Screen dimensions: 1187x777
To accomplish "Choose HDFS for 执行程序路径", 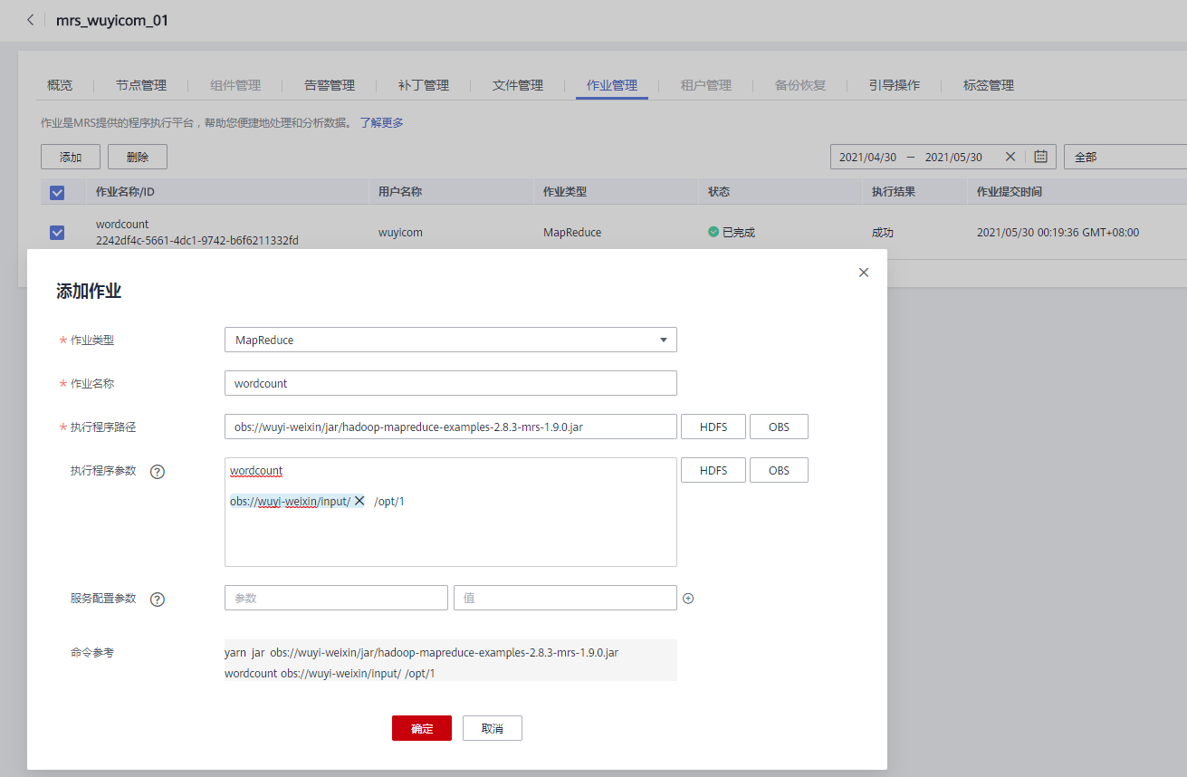I will point(713,427).
